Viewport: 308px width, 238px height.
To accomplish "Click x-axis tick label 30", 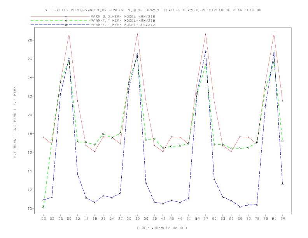I will 129,219.
